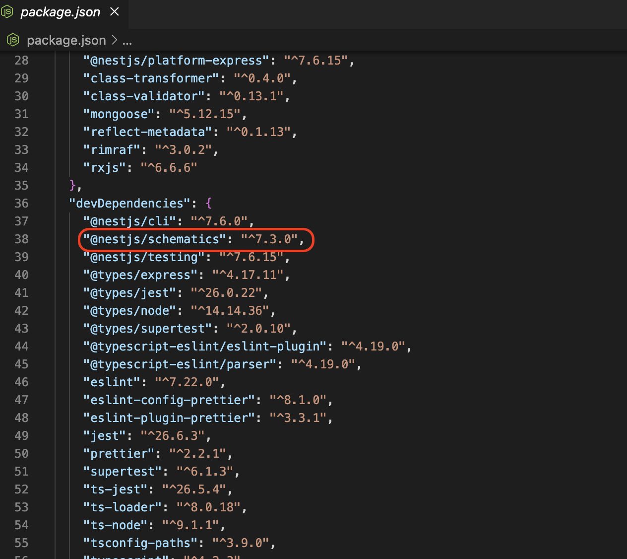Click the "^0.13.1" class-validator version value
This screenshot has height=559, width=627.
[x=251, y=96]
